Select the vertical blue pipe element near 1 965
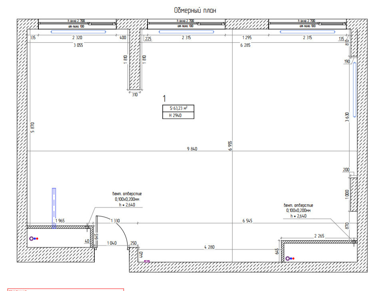 [x=53, y=208]
